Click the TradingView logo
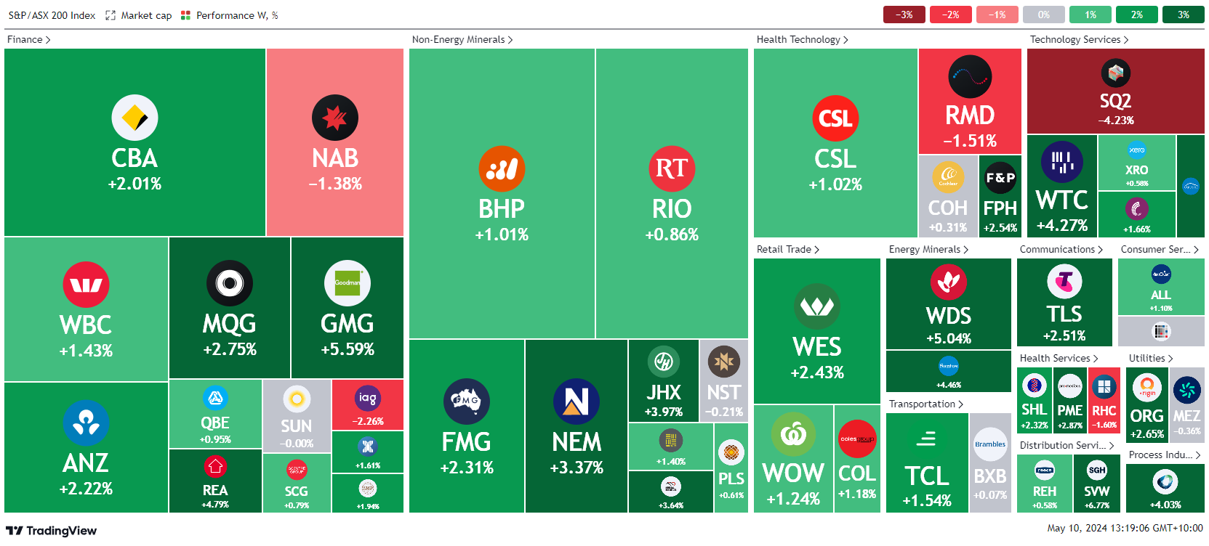 click(x=51, y=531)
